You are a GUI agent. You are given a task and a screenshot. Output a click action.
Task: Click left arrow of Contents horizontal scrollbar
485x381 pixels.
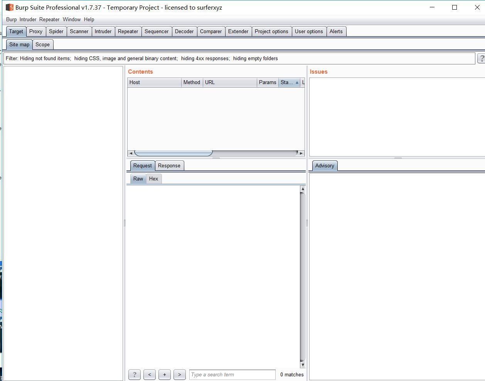point(131,153)
